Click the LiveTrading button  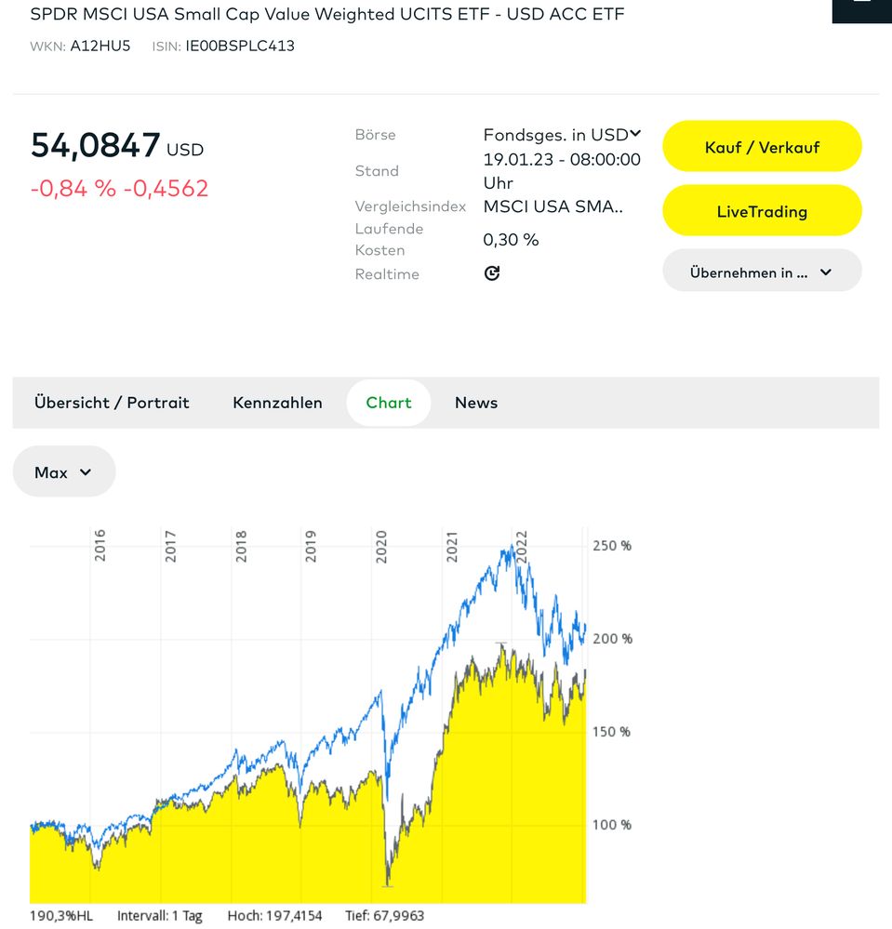(x=761, y=211)
